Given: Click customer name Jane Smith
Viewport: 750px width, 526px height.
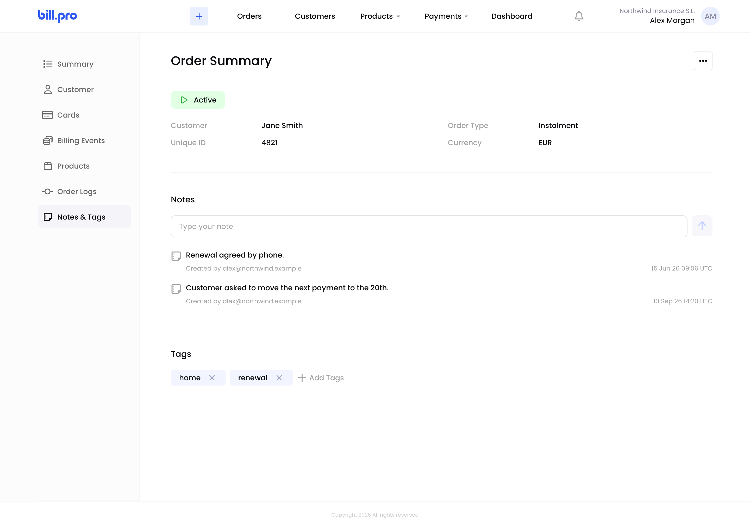Looking at the screenshot, I should (282, 126).
